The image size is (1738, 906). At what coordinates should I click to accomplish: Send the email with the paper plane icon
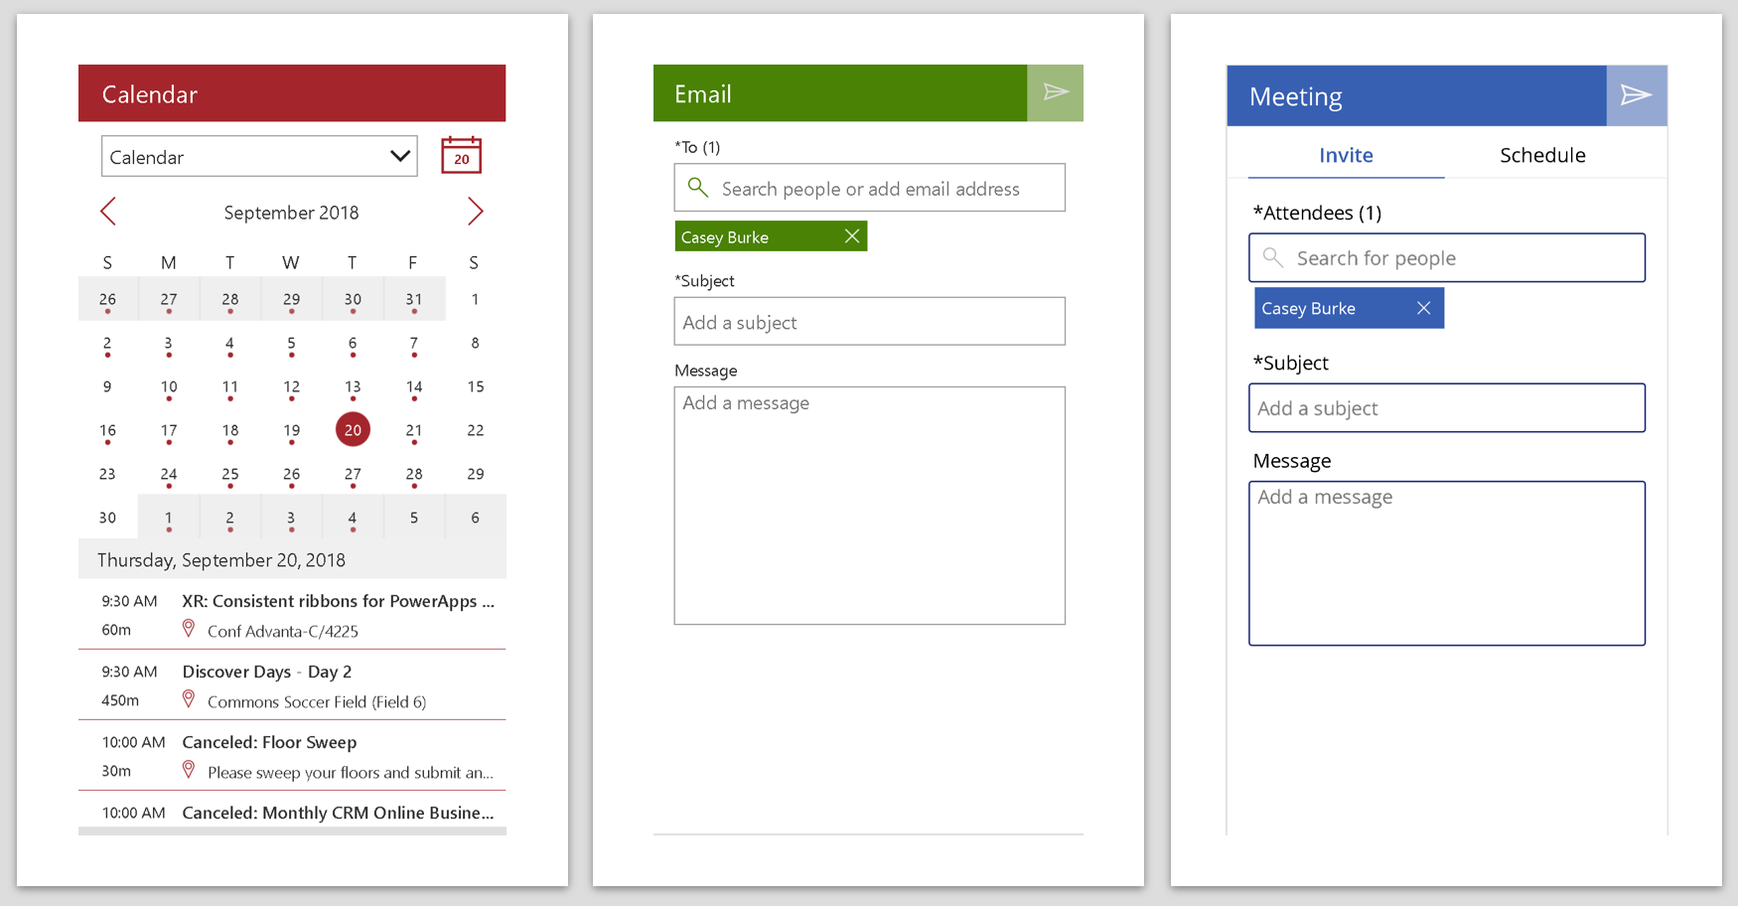[1055, 93]
